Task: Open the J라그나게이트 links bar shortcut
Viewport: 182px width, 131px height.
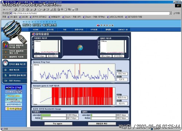Action: tap(115, 17)
